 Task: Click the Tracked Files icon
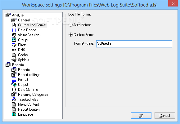14,99
